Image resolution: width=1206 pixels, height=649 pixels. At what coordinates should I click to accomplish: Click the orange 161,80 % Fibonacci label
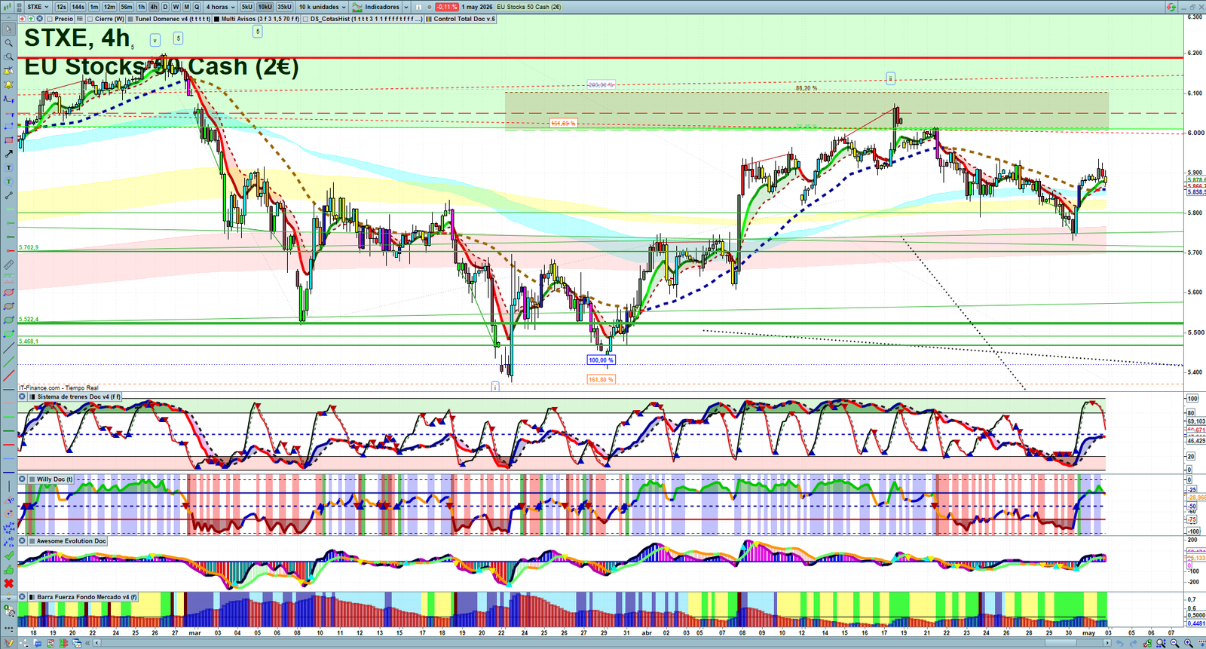click(x=601, y=379)
